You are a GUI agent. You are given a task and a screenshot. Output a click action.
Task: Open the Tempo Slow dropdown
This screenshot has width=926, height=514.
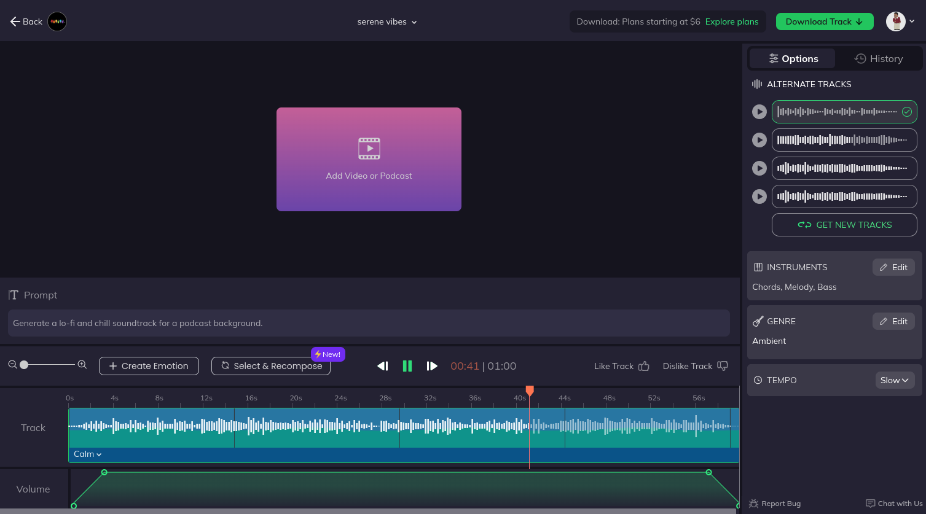(x=894, y=380)
